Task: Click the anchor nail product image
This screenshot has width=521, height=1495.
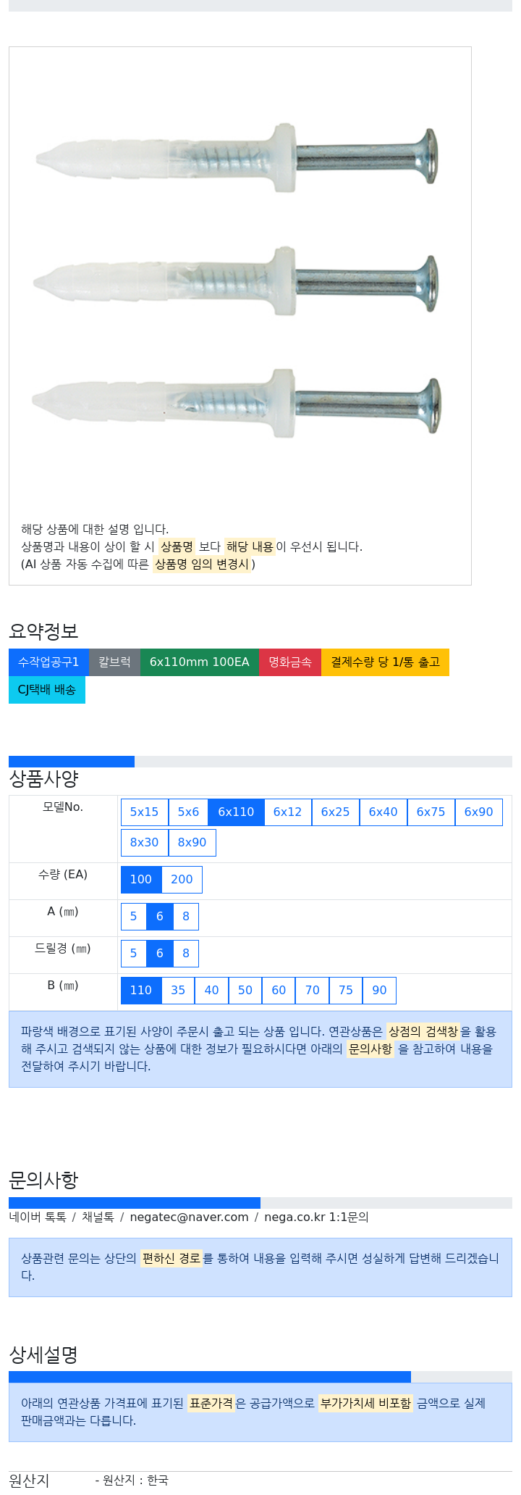Action: 238,281
